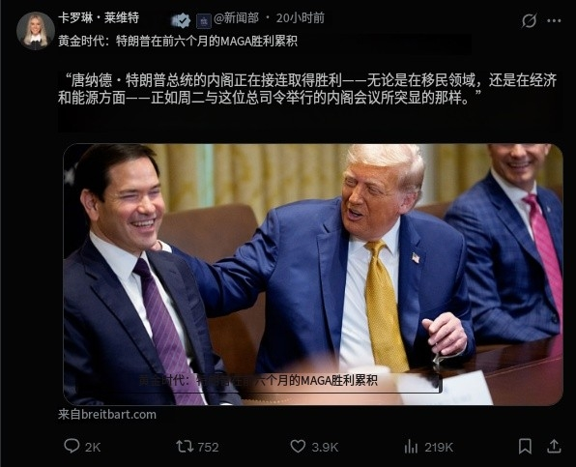Open the Breitbart article image card
This screenshot has height=467, width=576.
tap(313, 275)
